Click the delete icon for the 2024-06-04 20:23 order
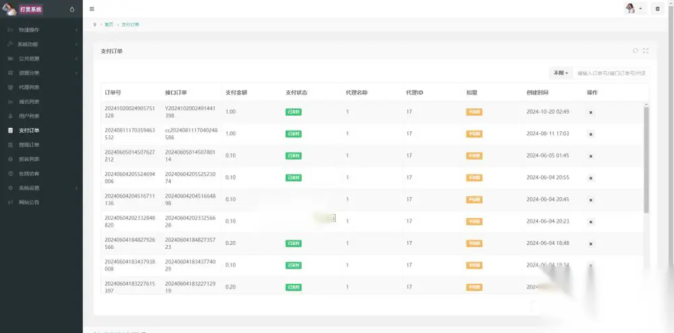The image size is (674, 333). 590,222
